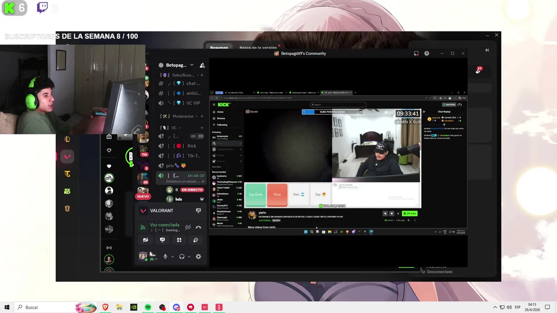This screenshot has height=313, width=557.
Task: Click the SUBS PARA RULETAZO progress bar
Action: click(332, 112)
